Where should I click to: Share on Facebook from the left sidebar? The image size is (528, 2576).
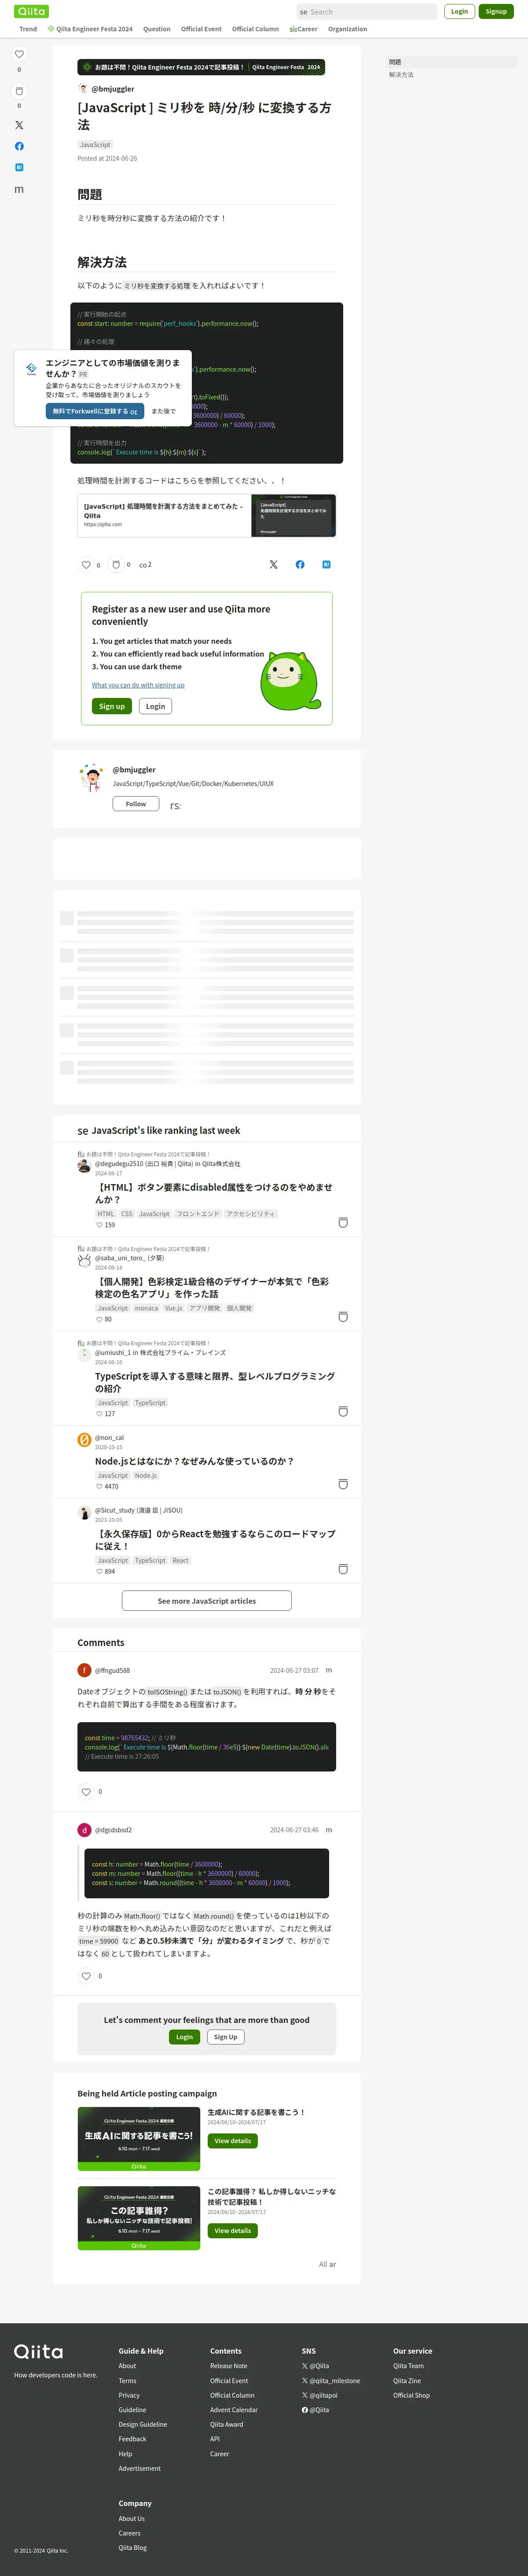19,146
